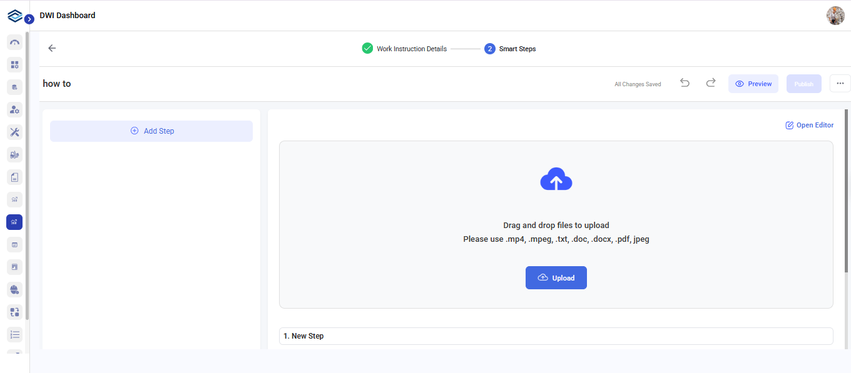Click the blue Upload button
The width and height of the screenshot is (851, 373).
[x=556, y=277]
